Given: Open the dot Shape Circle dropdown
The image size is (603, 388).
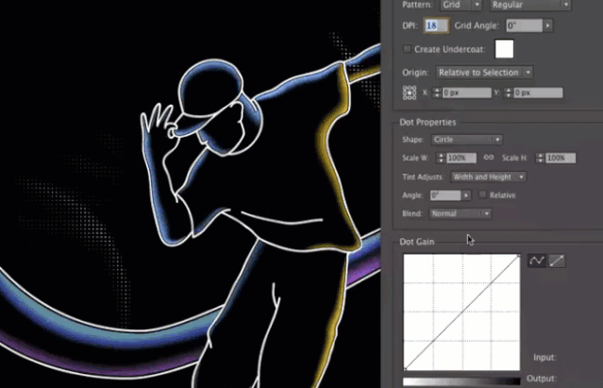Looking at the screenshot, I should [x=467, y=140].
